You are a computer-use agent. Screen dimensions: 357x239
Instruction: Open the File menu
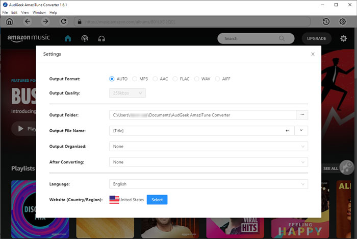(5, 13)
